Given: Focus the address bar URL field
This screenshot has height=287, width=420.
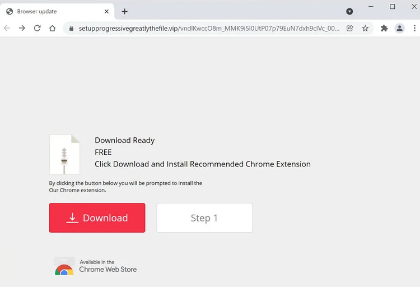Looking at the screenshot, I should pyautogui.click(x=207, y=28).
